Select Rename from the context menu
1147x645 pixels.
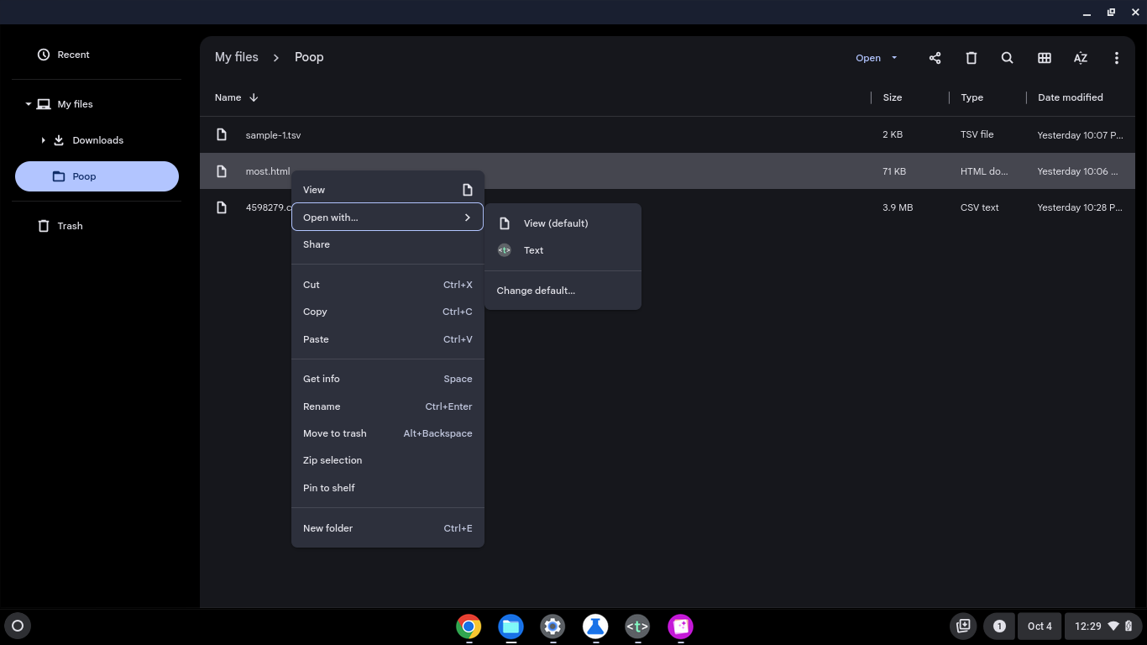322,406
